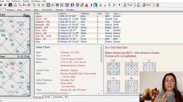Select the Houses bottom tab
The width and height of the screenshot is (183, 102).
(47, 97)
